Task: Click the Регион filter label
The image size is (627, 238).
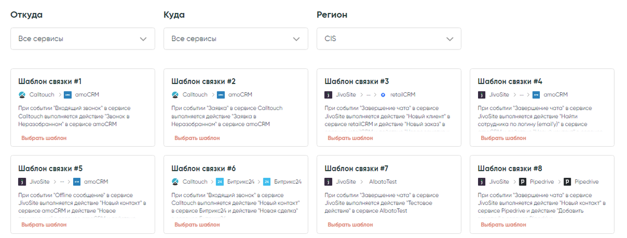Action: [x=332, y=15]
